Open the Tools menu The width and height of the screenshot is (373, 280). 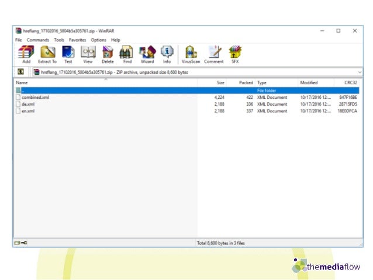[59, 40]
